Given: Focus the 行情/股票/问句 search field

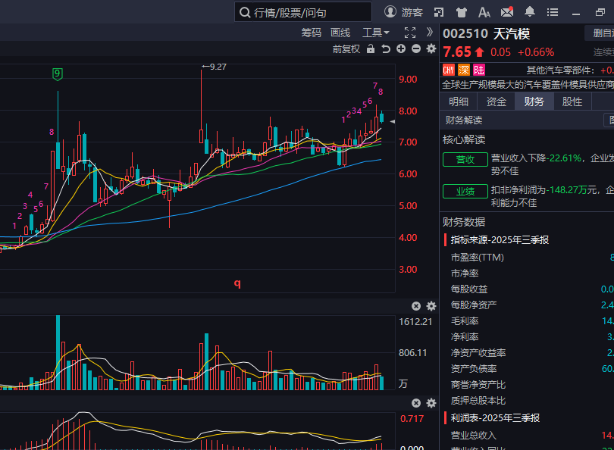Looking at the screenshot, I should click(303, 12).
